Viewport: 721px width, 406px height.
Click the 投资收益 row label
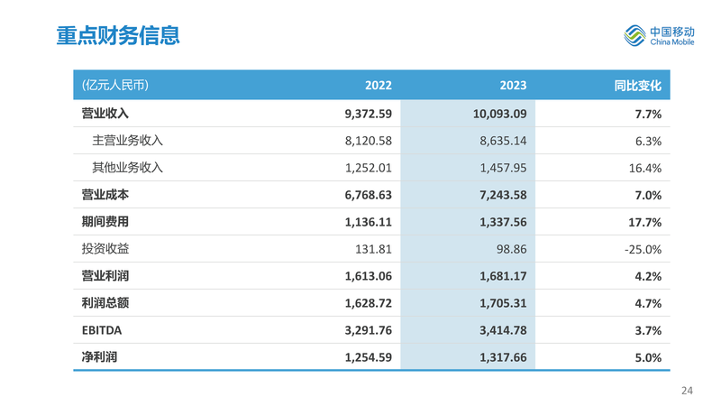pyautogui.click(x=105, y=249)
